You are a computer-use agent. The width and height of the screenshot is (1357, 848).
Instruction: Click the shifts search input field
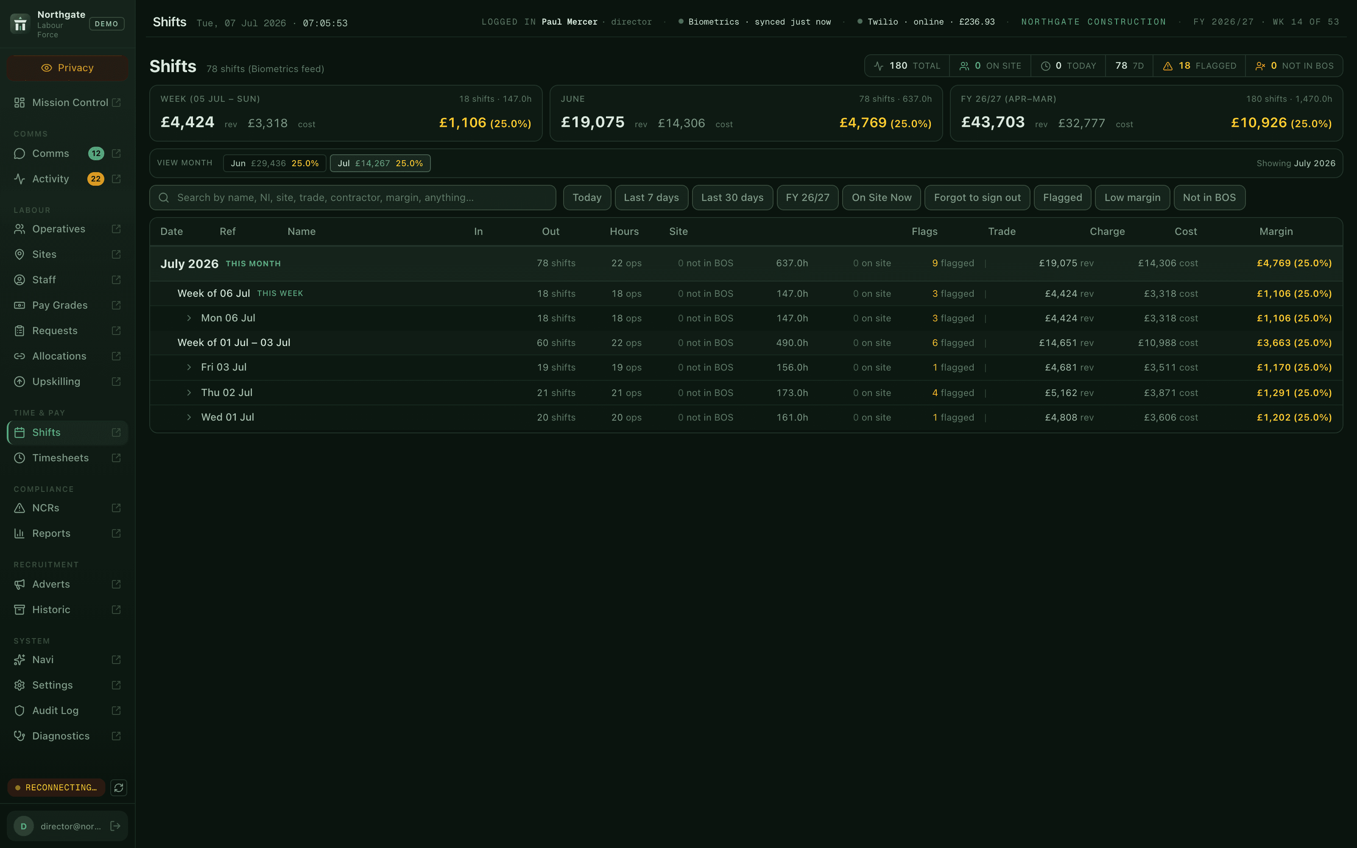pos(353,198)
